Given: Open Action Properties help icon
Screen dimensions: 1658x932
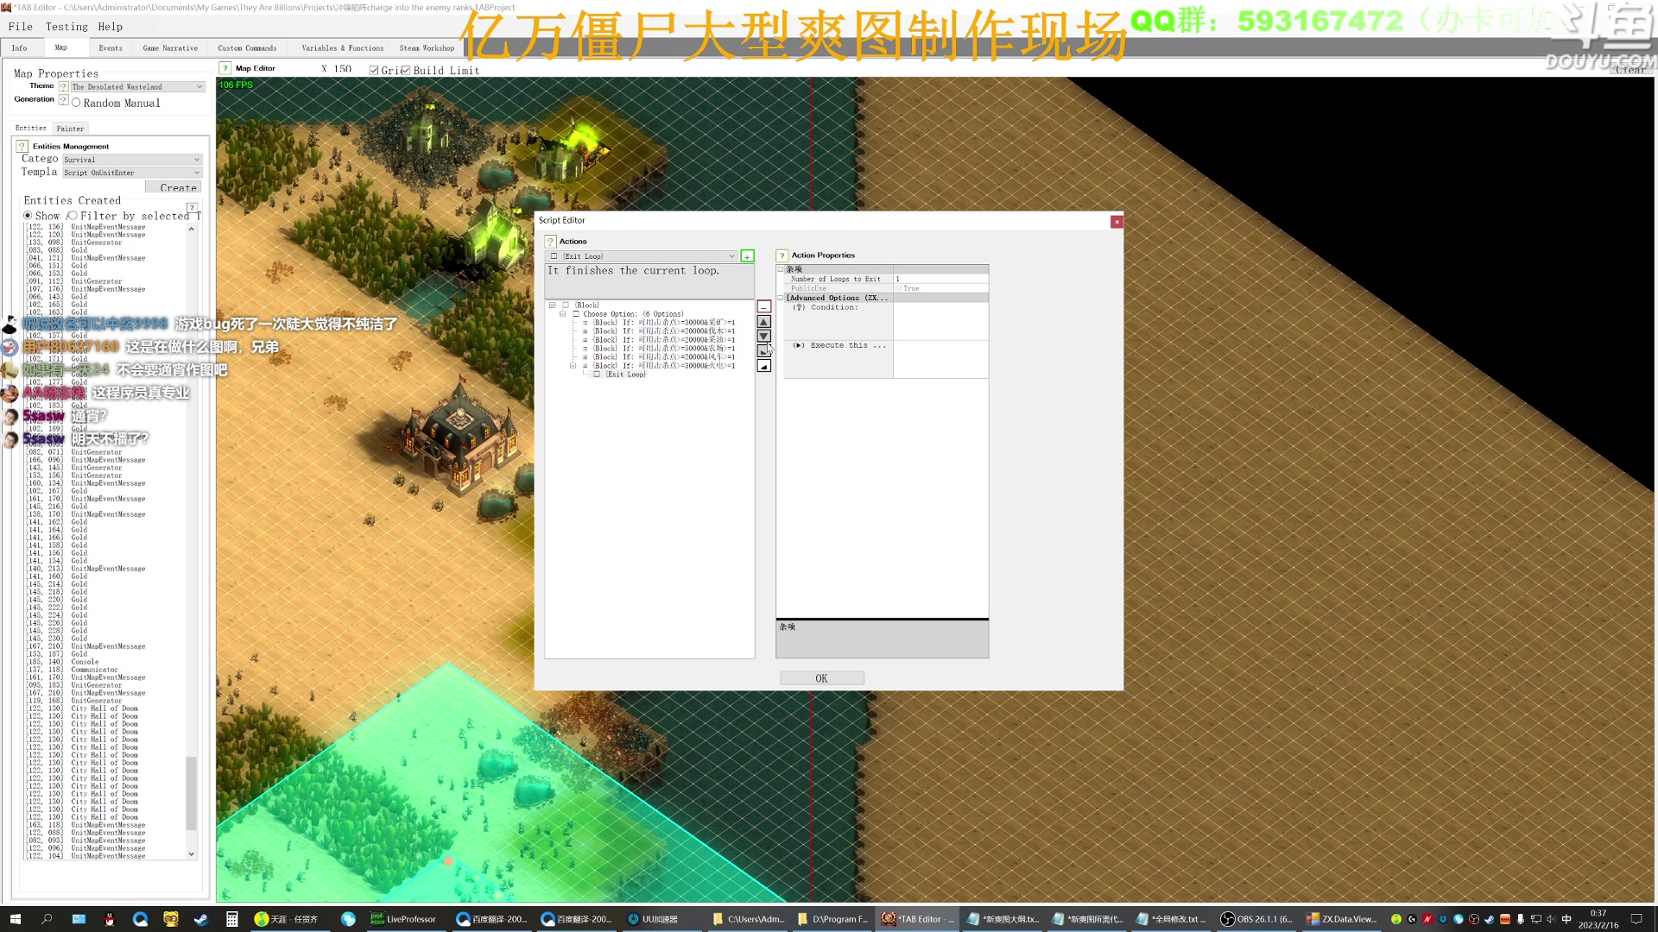Looking at the screenshot, I should 782,255.
